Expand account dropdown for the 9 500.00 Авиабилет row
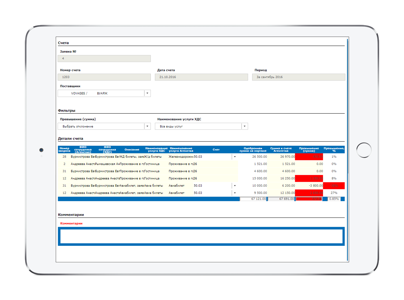Image resolution: width=404 pixels, height=300 pixels. point(235,193)
